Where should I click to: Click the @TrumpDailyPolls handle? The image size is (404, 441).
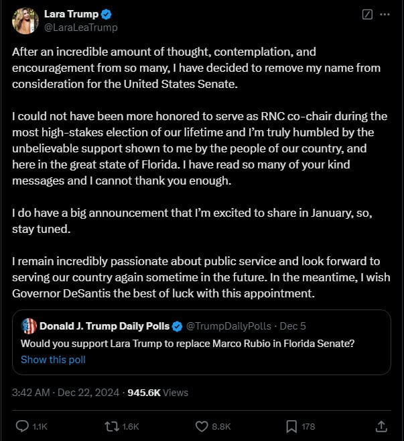[228, 326]
